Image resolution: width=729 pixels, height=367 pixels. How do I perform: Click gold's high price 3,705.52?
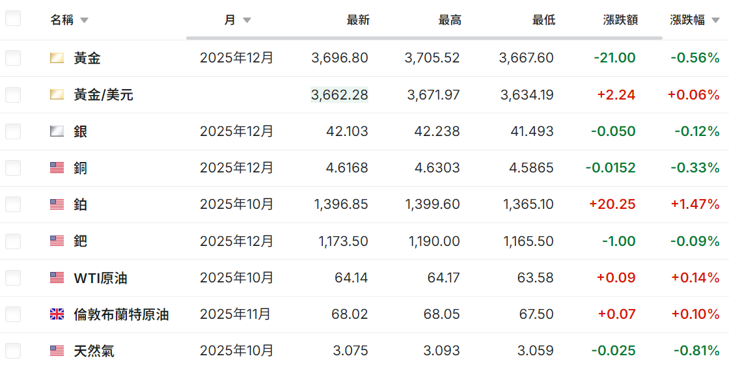(x=432, y=58)
